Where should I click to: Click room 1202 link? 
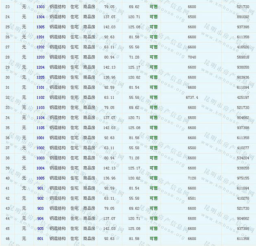(40, 47)
